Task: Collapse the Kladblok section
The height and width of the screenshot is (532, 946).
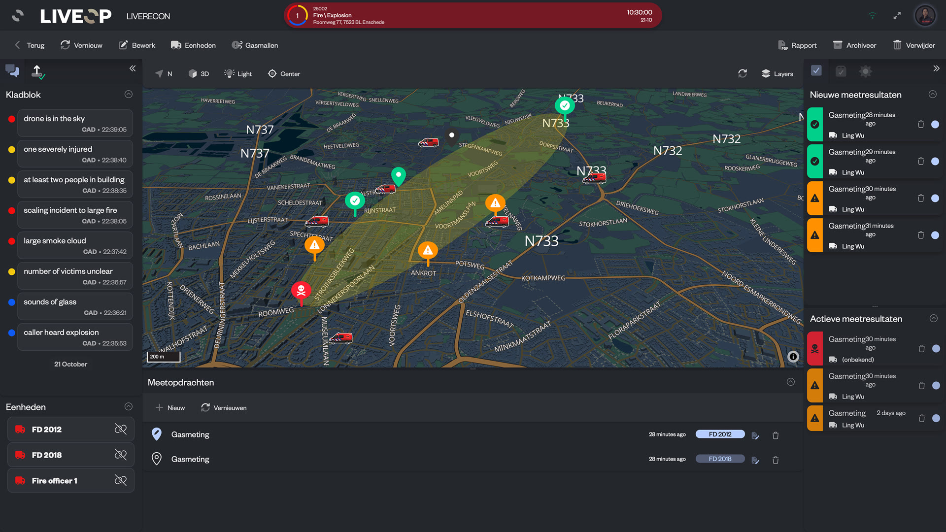Action: click(129, 94)
